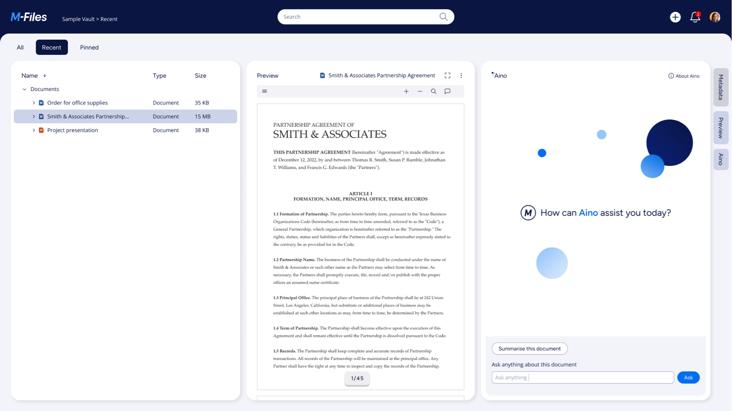732x411 pixels.
Task: Collapse the Documents group
Action: coord(24,90)
